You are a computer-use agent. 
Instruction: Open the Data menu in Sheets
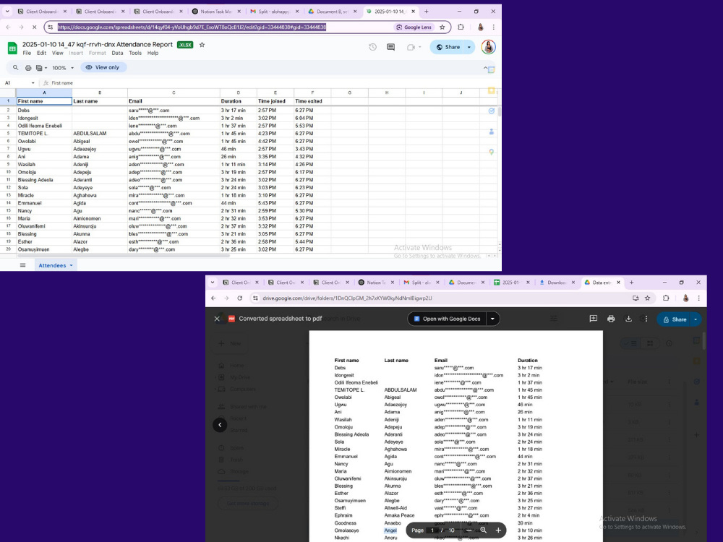point(117,53)
